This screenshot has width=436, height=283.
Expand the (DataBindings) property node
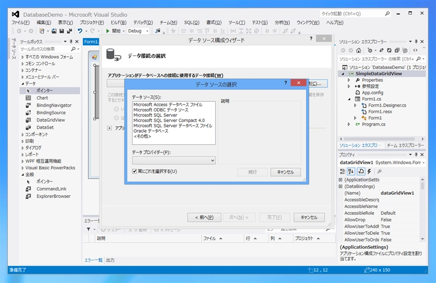(x=341, y=186)
